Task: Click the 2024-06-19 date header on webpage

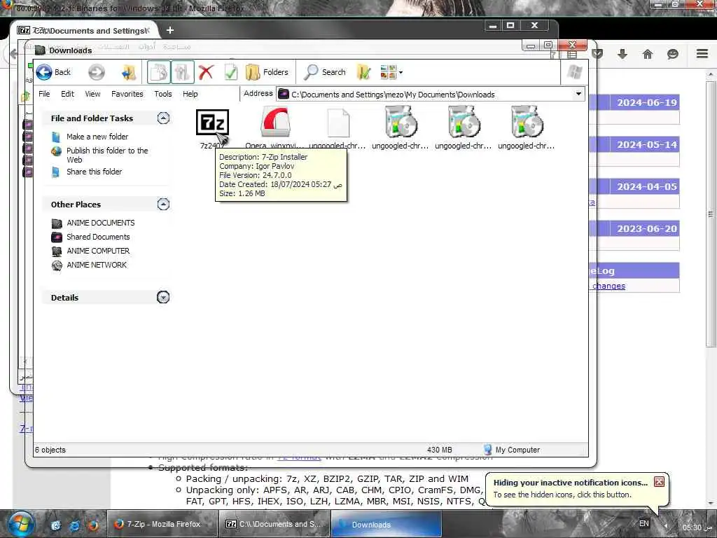Action: [646, 102]
